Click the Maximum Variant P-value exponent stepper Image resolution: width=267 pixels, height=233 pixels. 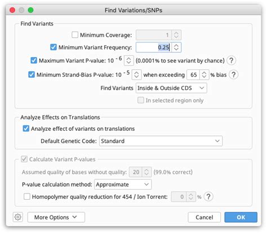(128, 60)
